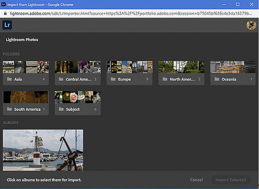Click the FOLDERS section heading
259x189 pixels.
click(11, 54)
